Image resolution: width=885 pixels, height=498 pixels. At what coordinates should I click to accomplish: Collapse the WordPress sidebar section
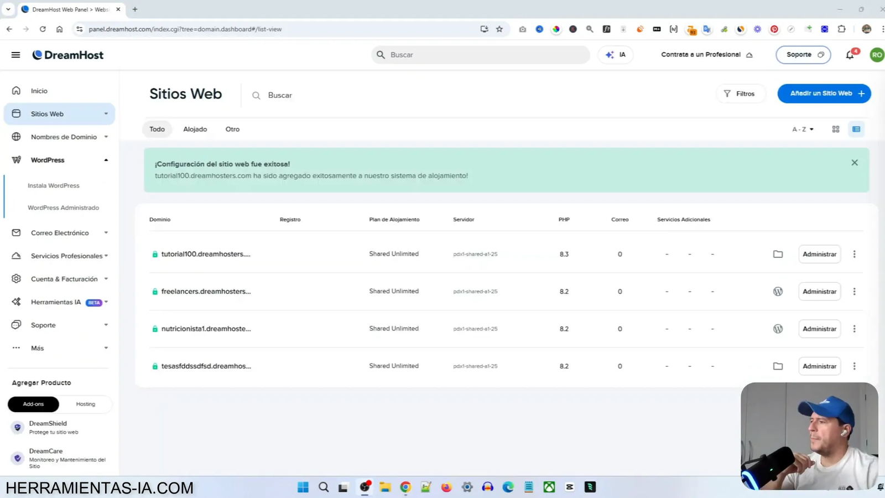[x=105, y=160]
